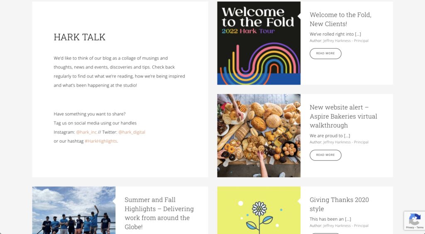Open the 'Giving Thanks 2020 style' title
The height and width of the screenshot is (234, 425).
coord(339,204)
